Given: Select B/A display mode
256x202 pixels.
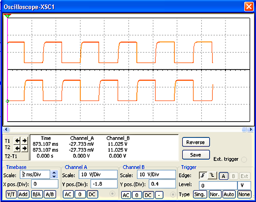Looking at the screenshot, I should pyautogui.click(x=37, y=195).
